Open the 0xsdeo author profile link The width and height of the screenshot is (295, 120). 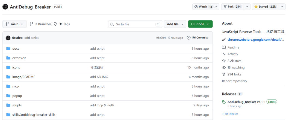pyautogui.click(x=17, y=38)
